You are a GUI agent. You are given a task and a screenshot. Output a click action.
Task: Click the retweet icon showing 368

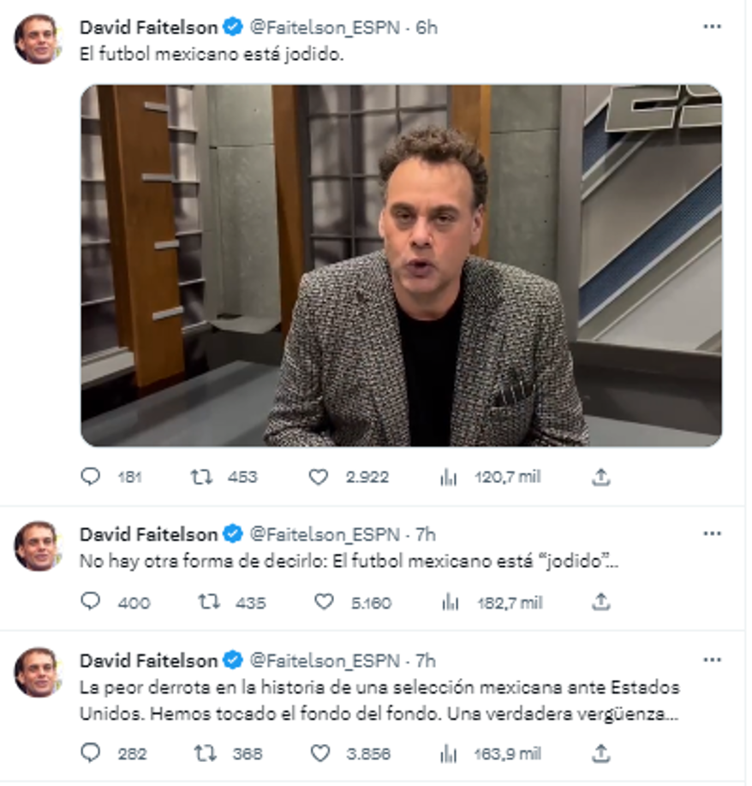pos(202,753)
